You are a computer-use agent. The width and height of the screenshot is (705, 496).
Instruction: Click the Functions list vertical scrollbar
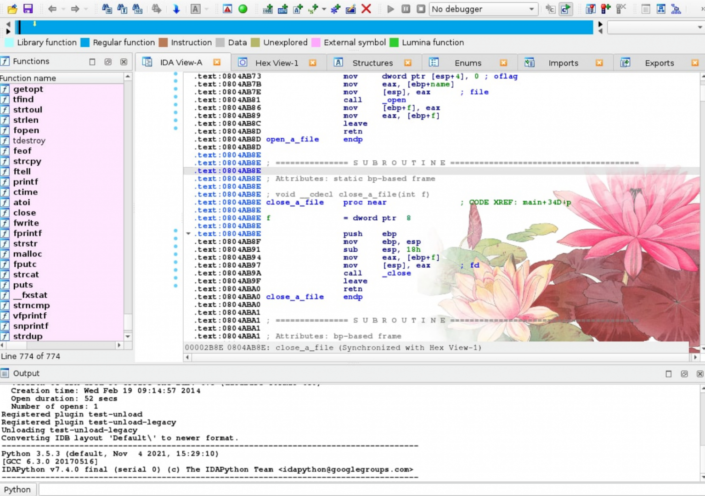[128, 207]
